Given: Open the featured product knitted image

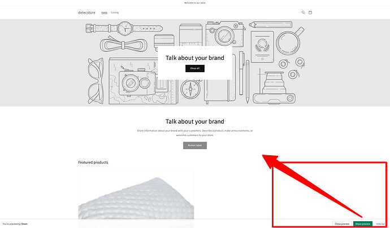Looking at the screenshot, I should 136,196.
